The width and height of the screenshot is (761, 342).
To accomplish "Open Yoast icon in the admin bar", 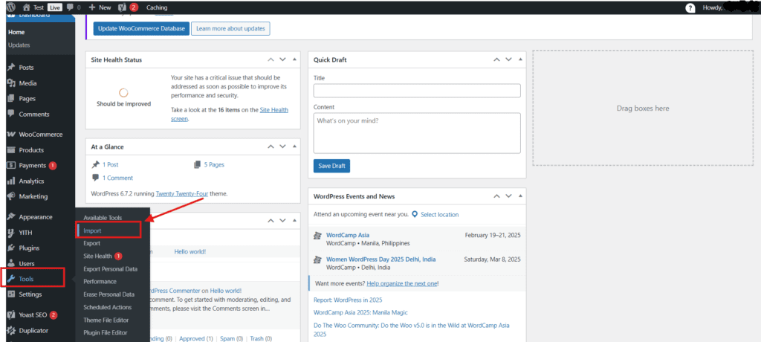I will point(122,7).
